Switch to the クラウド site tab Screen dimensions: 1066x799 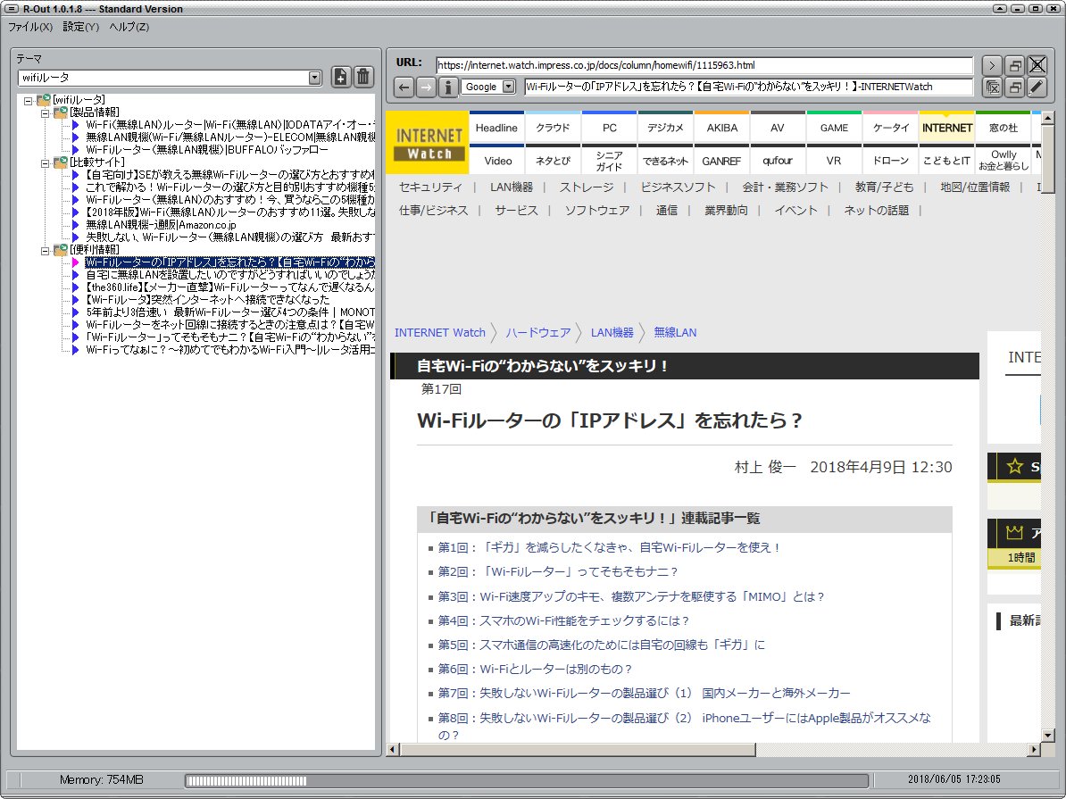point(553,128)
